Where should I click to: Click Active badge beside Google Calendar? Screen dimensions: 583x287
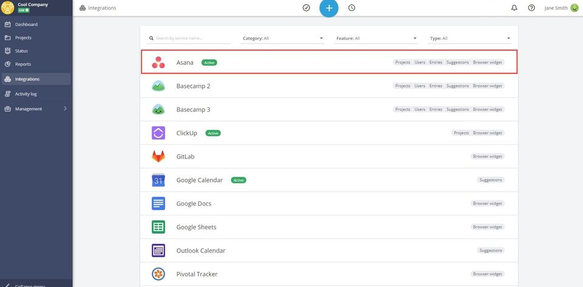click(x=239, y=180)
